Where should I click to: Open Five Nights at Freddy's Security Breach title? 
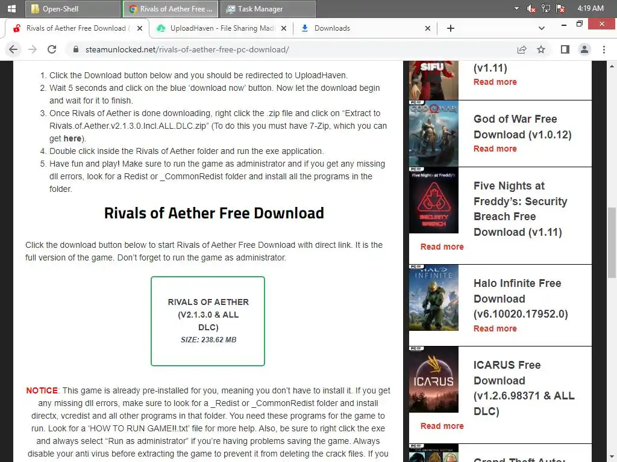point(520,209)
